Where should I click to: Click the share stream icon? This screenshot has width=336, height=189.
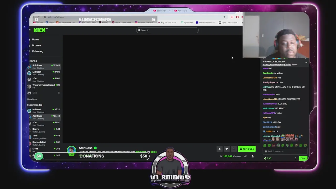[245, 156]
